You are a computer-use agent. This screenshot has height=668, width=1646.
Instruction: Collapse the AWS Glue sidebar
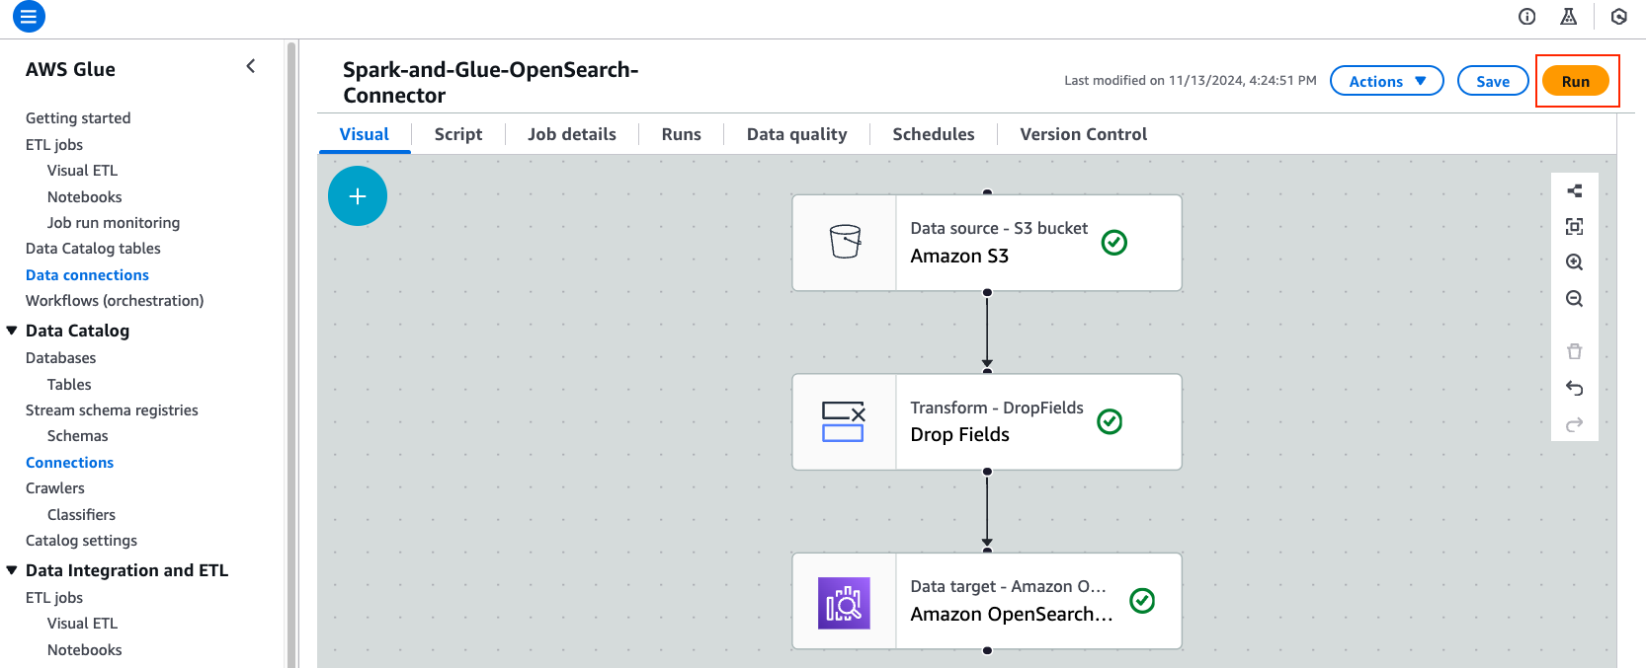click(251, 66)
